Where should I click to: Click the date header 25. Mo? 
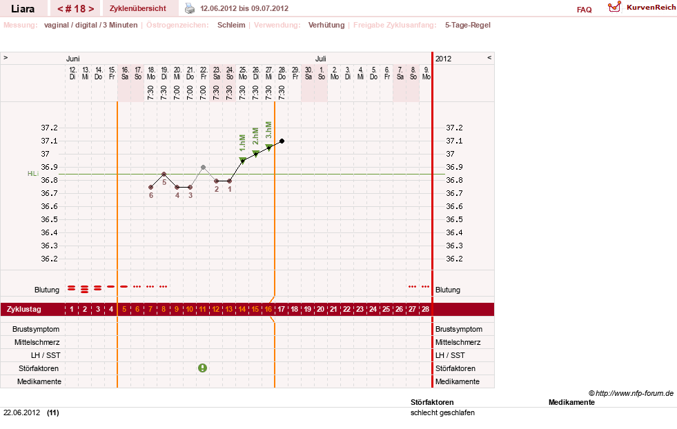tap(243, 73)
